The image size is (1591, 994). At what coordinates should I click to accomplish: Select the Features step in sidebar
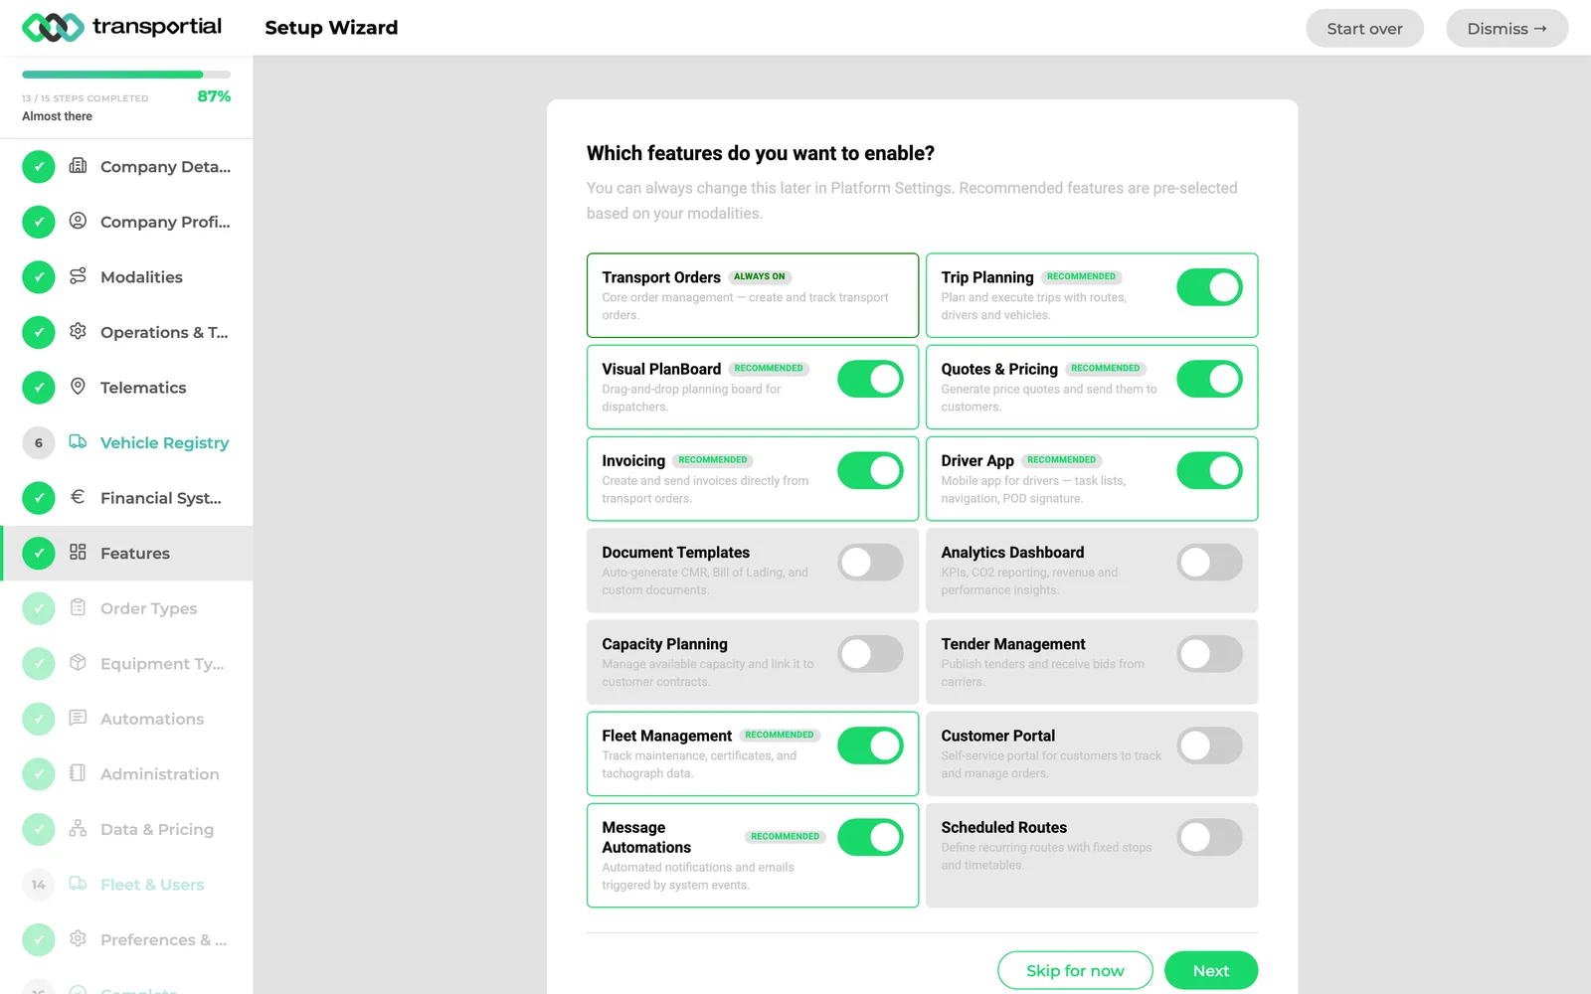(126, 553)
